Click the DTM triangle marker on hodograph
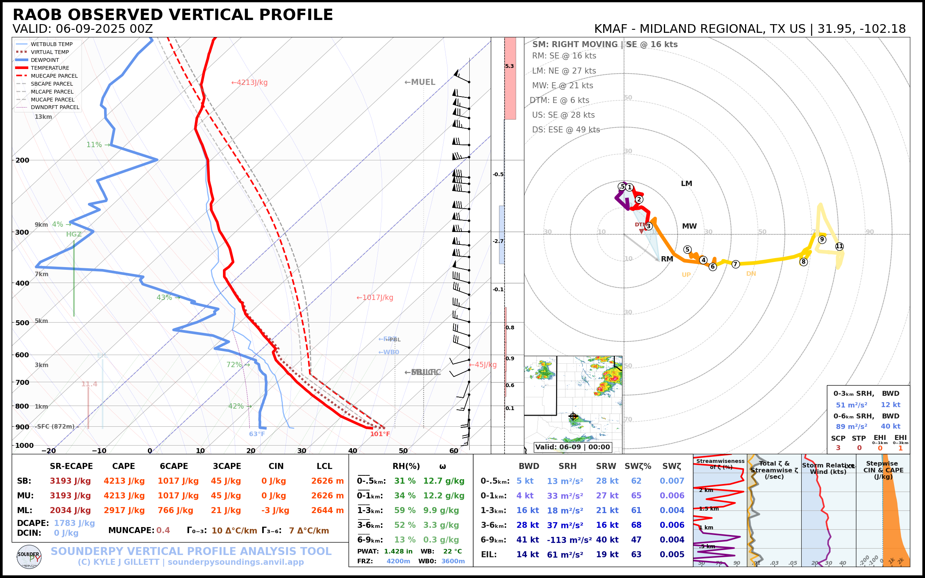Image resolution: width=925 pixels, height=578 pixels. point(641,231)
